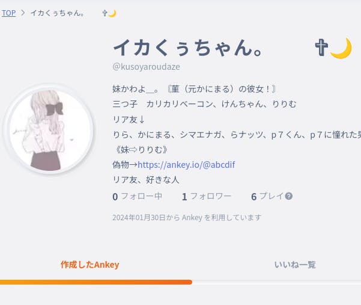Click the breadcrumb chevron separator after TOP
Screen dimensions: 361x305
click(x=23, y=13)
